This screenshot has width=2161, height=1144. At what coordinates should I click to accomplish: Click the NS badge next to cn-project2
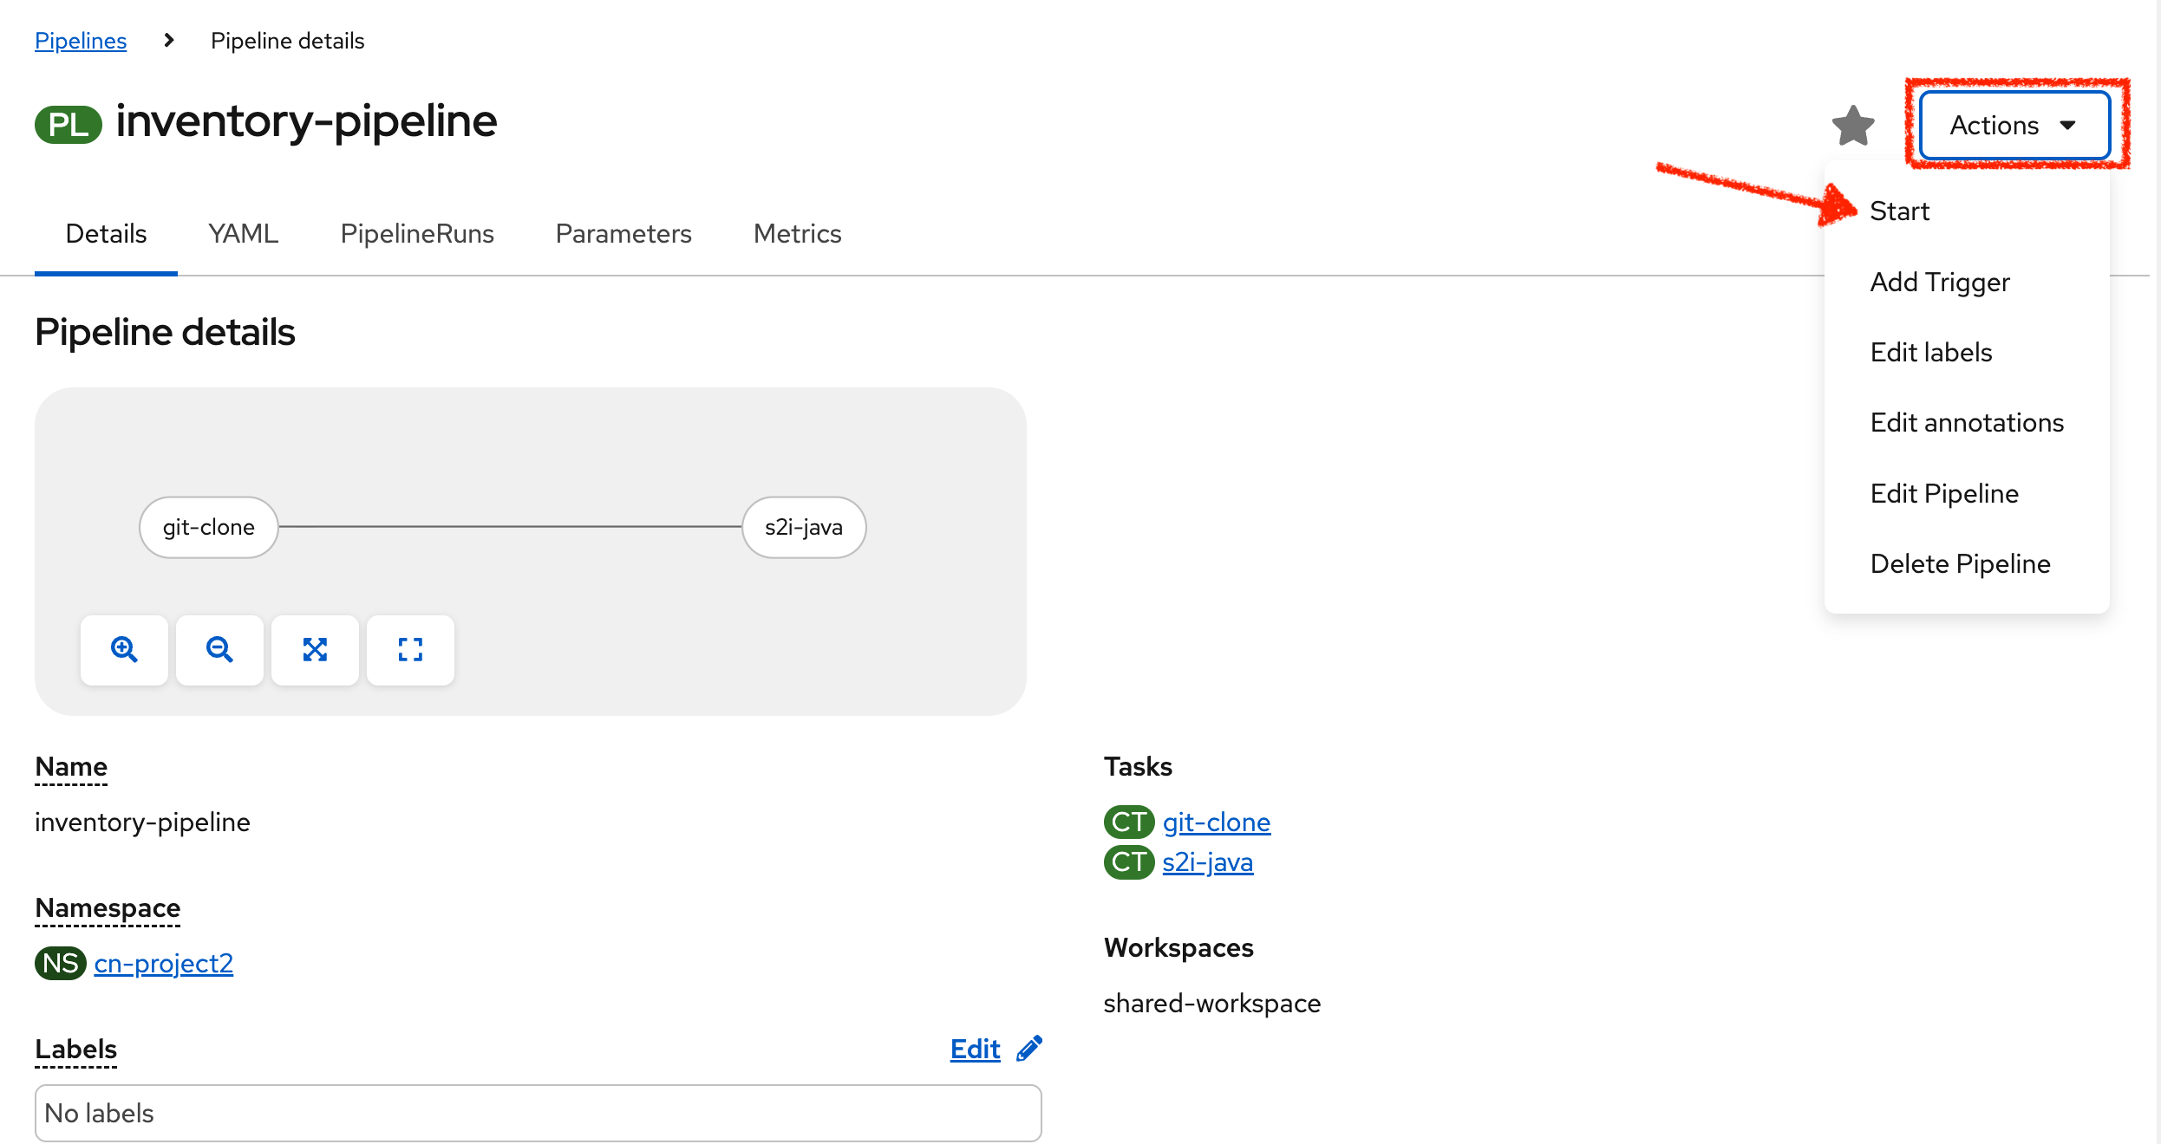pyautogui.click(x=59, y=963)
